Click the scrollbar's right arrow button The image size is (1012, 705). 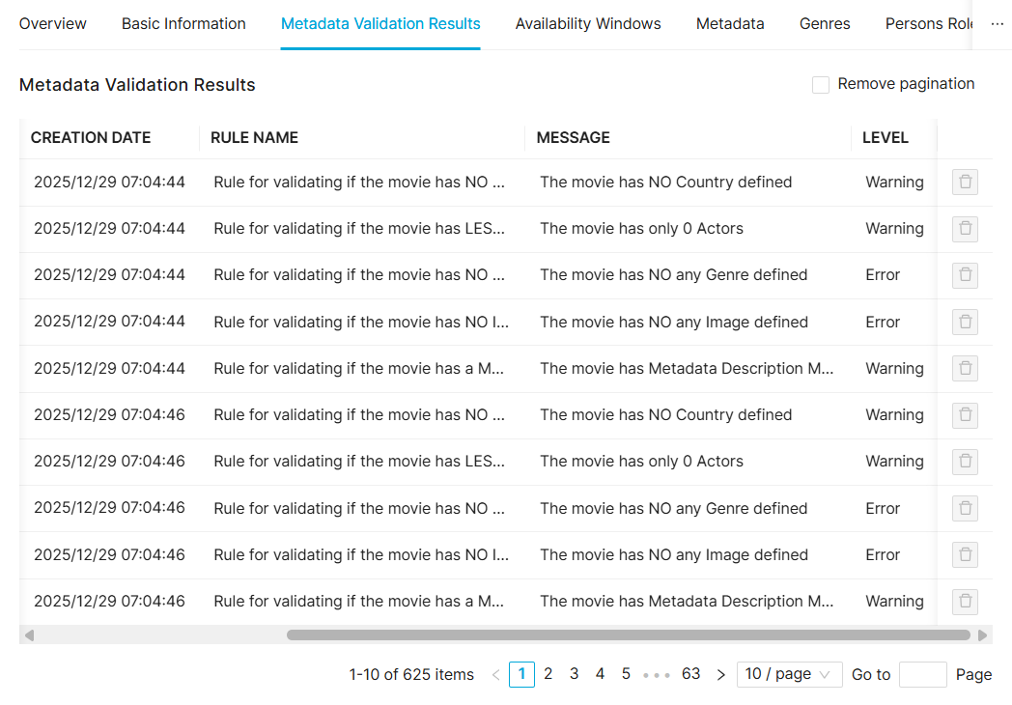click(983, 635)
